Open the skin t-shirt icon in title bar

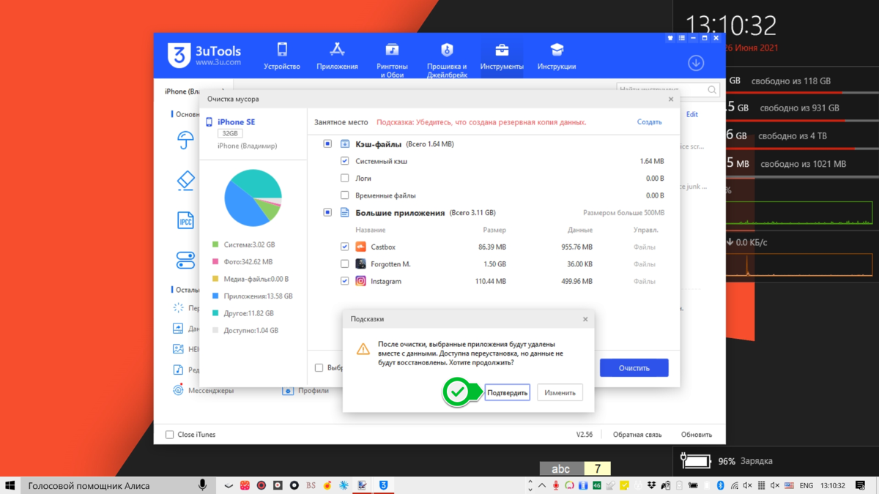click(670, 38)
